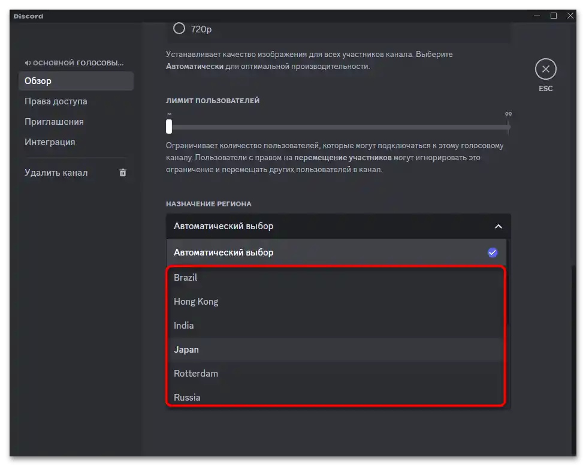Click the trash icon beside Удалить канал
The height and width of the screenshot is (466, 586).
(123, 173)
